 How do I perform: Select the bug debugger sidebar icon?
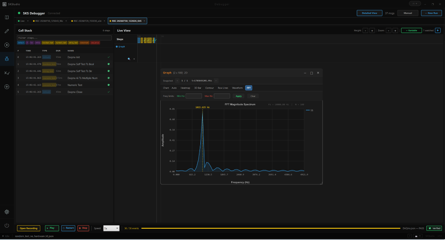(7, 59)
